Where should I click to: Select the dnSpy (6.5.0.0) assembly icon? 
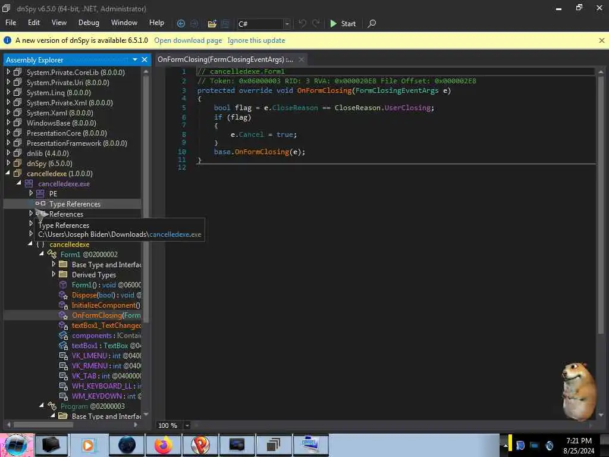click(x=17, y=163)
